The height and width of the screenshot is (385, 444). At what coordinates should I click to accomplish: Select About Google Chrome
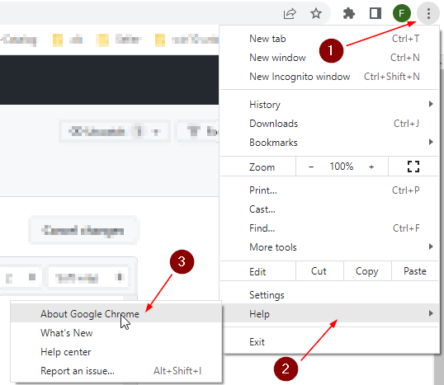click(116, 314)
